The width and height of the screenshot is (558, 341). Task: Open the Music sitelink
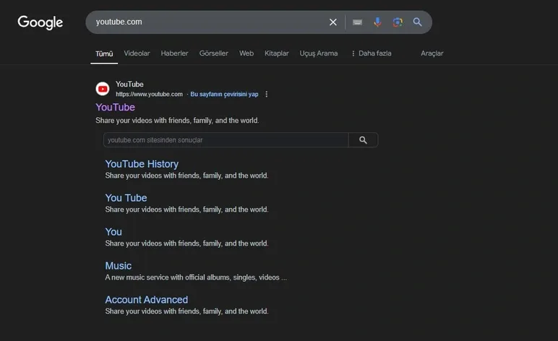118,266
